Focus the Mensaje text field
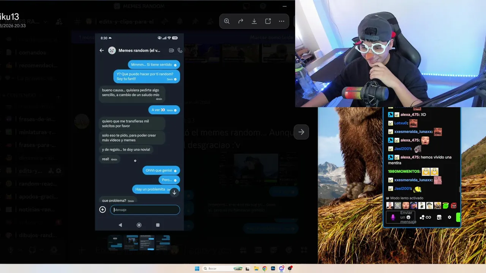Viewport: 486px width, 273px height. (x=145, y=210)
